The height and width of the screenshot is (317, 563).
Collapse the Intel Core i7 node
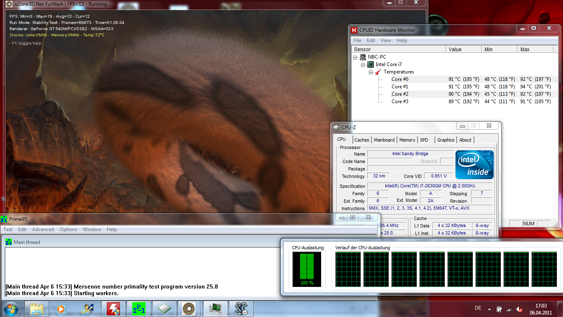tap(363, 64)
